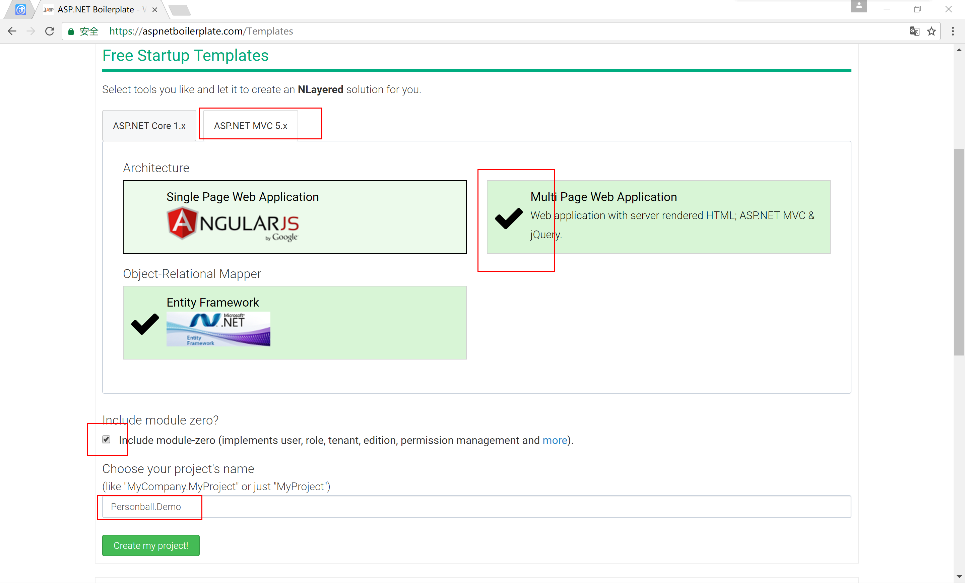Minimize the browser window
This screenshot has height=583, width=965.
pyautogui.click(x=887, y=9)
